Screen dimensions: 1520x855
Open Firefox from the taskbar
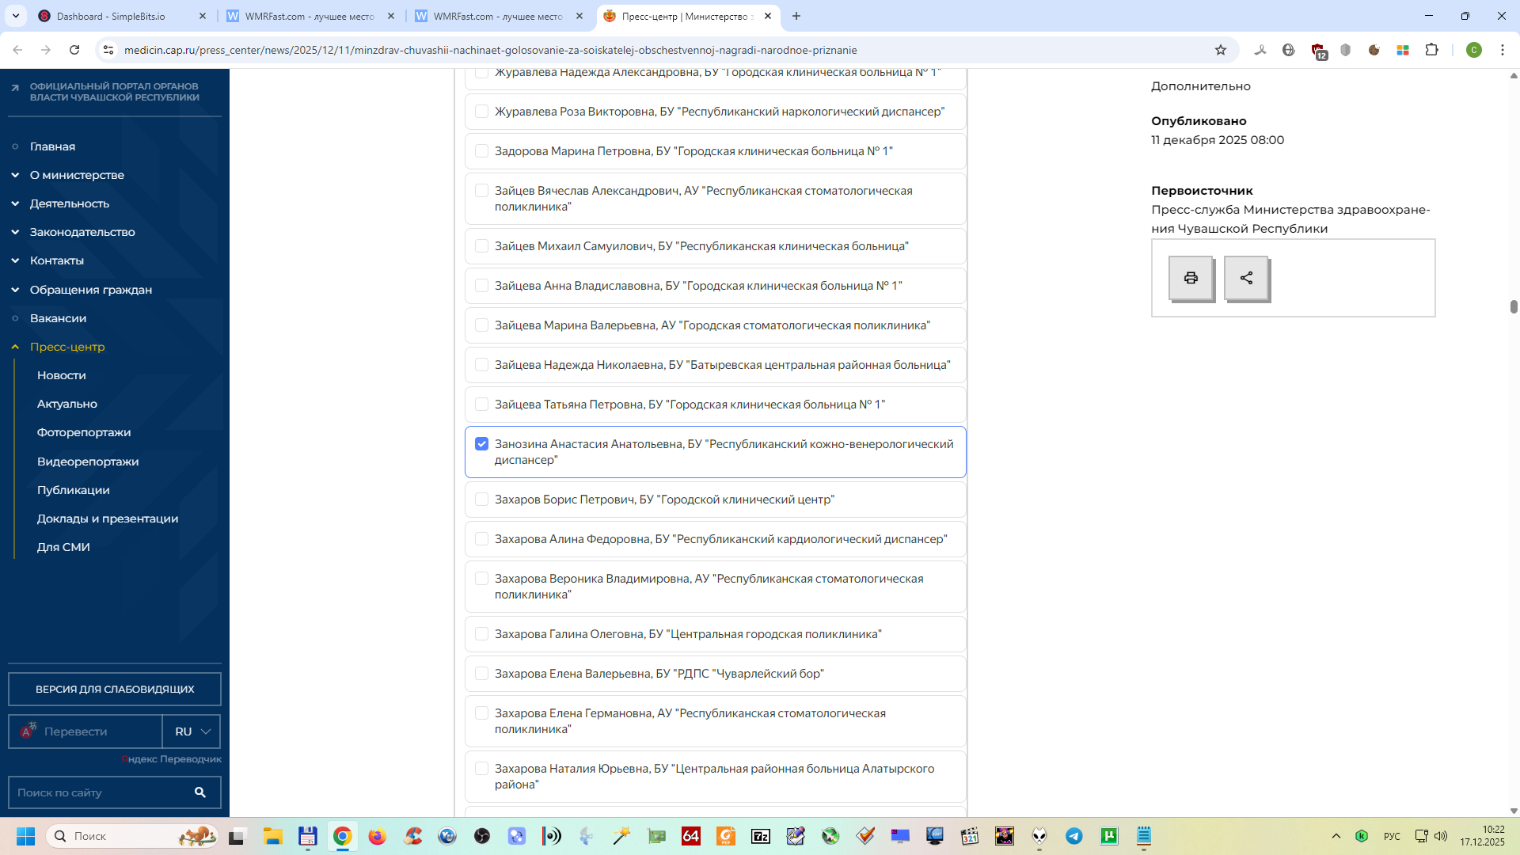coord(377,836)
